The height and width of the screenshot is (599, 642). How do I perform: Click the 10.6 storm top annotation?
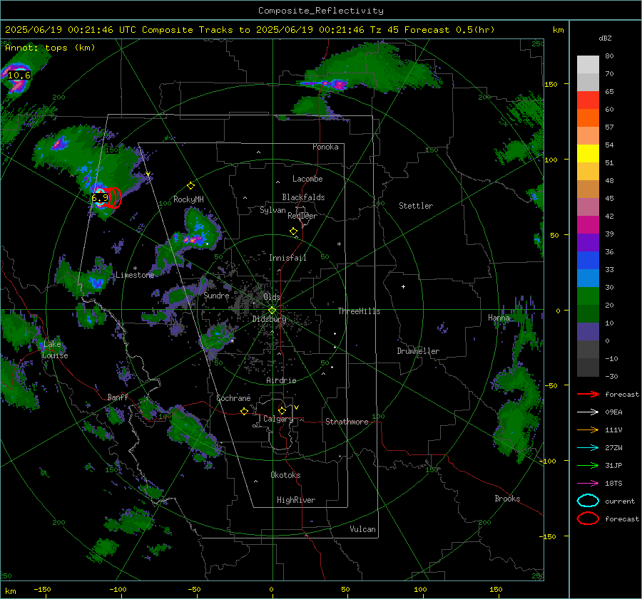pyautogui.click(x=19, y=75)
